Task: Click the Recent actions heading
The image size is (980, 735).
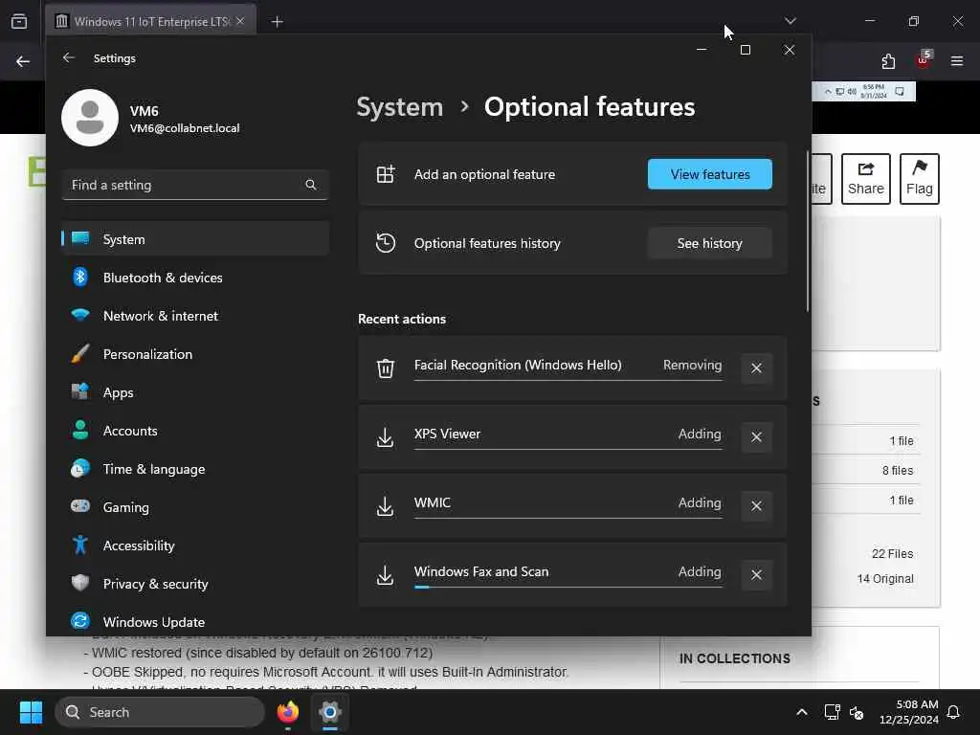Action: coord(402,319)
